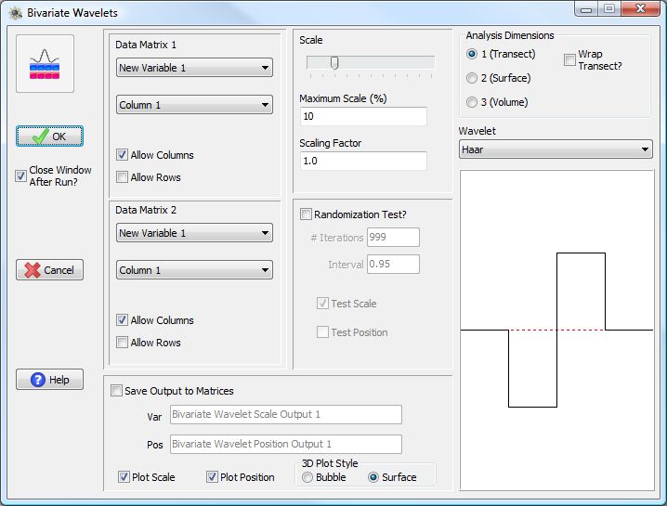Viewport: 667px width, 506px height.
Task: Click the Scaling Factor input field
Action: pyautogui.click(x=363, y=161)
